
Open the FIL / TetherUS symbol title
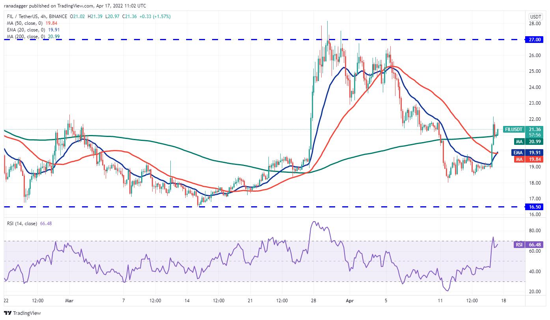click(x=37, y=16)
